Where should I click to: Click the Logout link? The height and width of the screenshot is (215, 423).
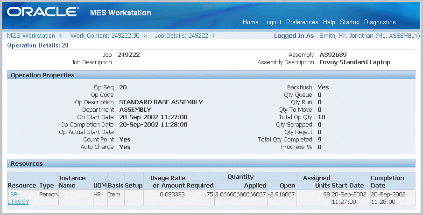(x=272, y=22)
